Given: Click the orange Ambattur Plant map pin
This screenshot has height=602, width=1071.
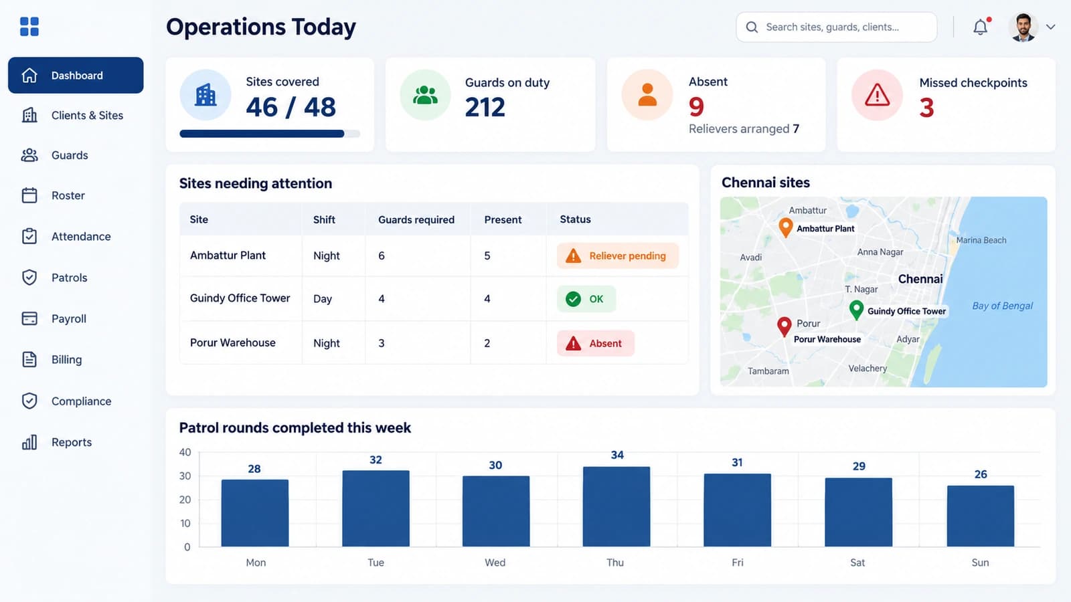Looking at the screenshot, I should tap(786, 227).
